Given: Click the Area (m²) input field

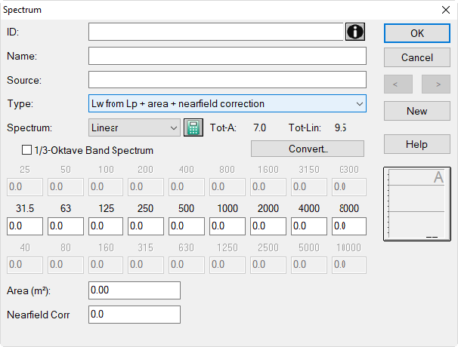Looking at the screenshot, I should pos(135,290).
